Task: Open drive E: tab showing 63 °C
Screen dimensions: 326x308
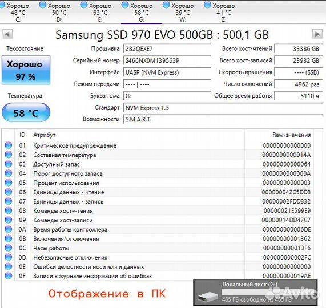Action: (100, 12)
